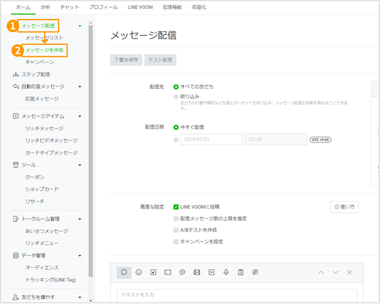Add a video using the play icon
Image resolution: width=380 pixels, height=304 pixels.
(x=211, y=272)
